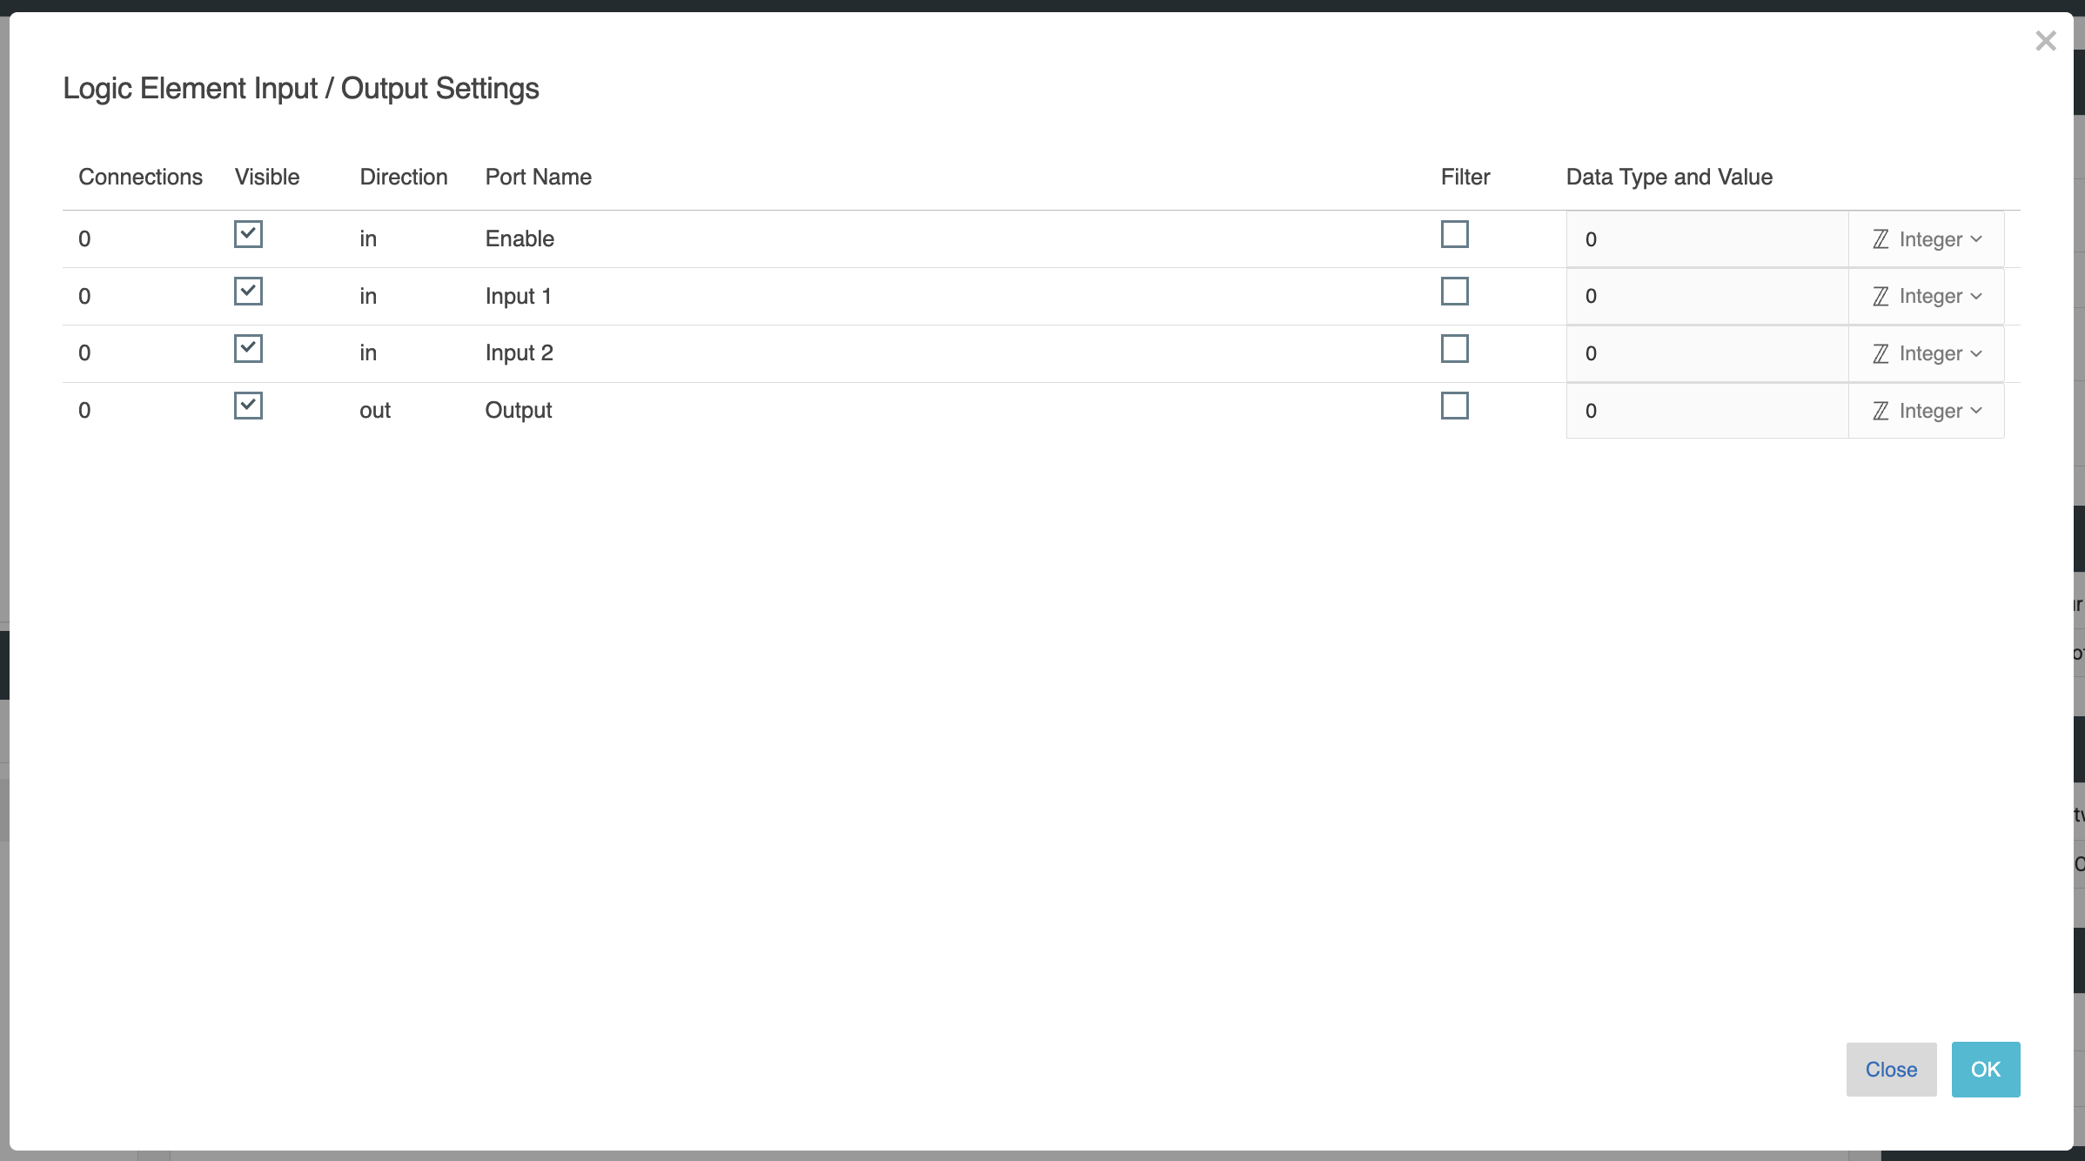Toggle Visible checkbox for Input 2 port

(248, 349)
